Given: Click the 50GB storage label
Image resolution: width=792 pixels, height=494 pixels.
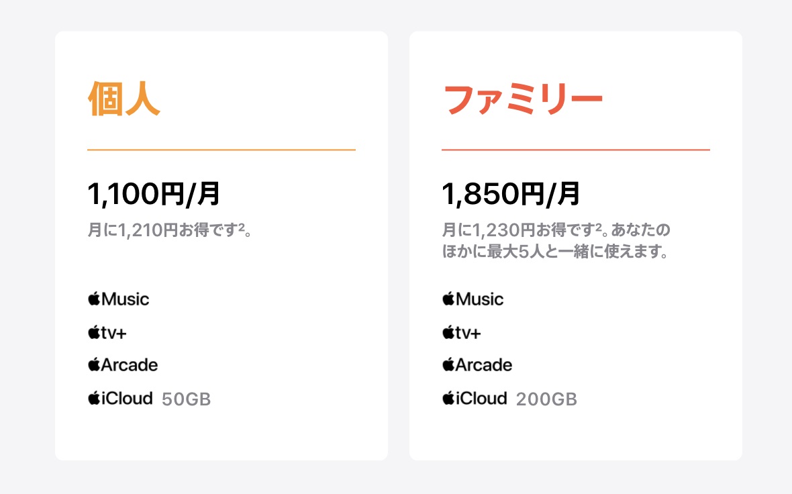Looking at the screenshot, I should [x=187, y=400].
